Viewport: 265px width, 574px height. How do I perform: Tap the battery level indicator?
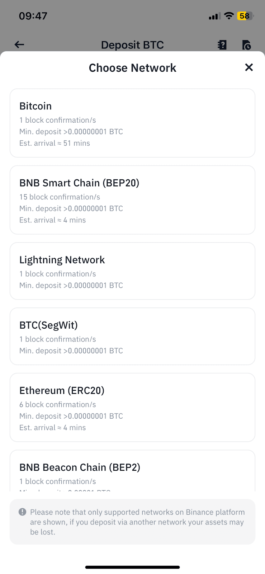click(x=245, y=16)
